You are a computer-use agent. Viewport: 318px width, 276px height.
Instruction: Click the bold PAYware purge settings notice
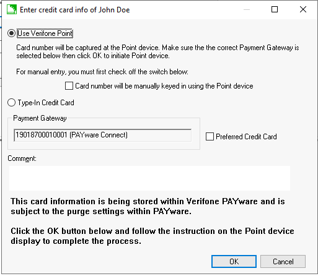[148, 206]
